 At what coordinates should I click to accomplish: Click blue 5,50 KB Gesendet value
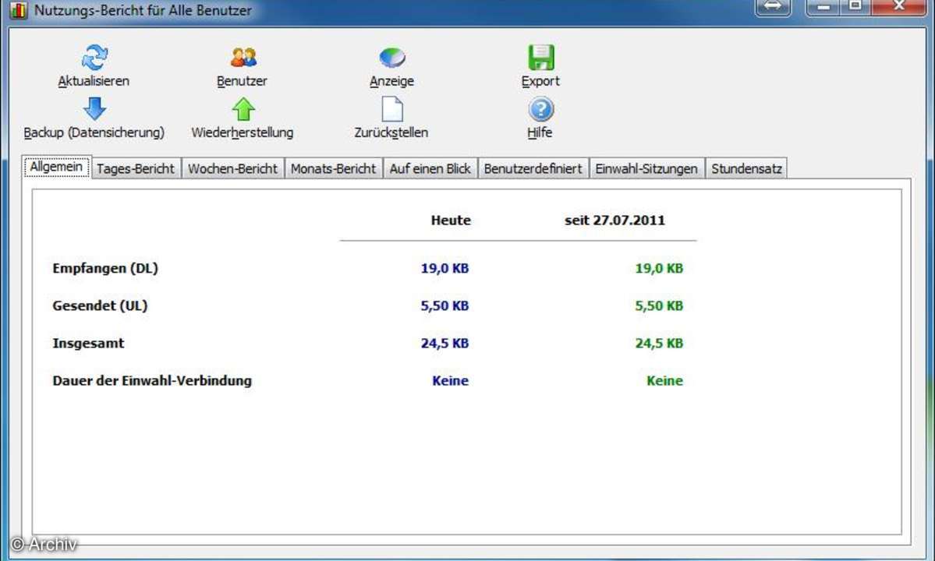pyautogui.click(x=444, y=306)
